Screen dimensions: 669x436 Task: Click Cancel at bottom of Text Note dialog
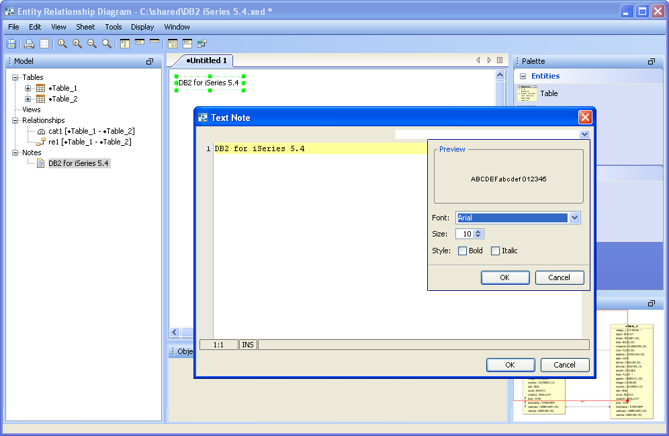pyautogui.click(x=564, y=365)
